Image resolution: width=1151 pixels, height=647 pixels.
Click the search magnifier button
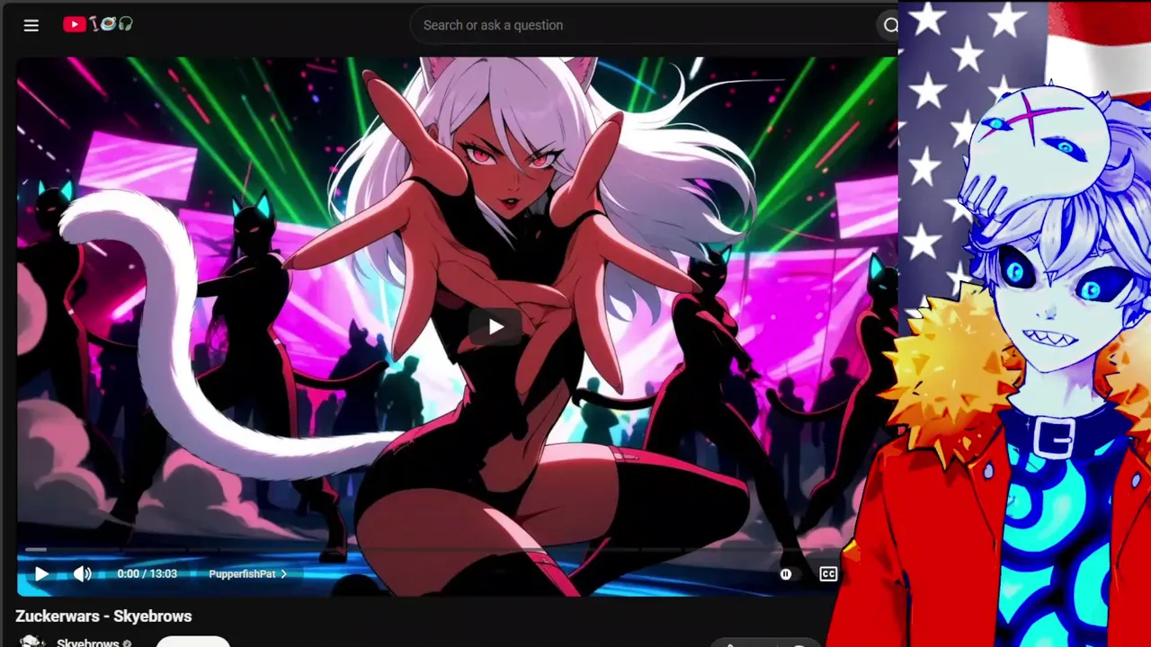coord(890,25)
